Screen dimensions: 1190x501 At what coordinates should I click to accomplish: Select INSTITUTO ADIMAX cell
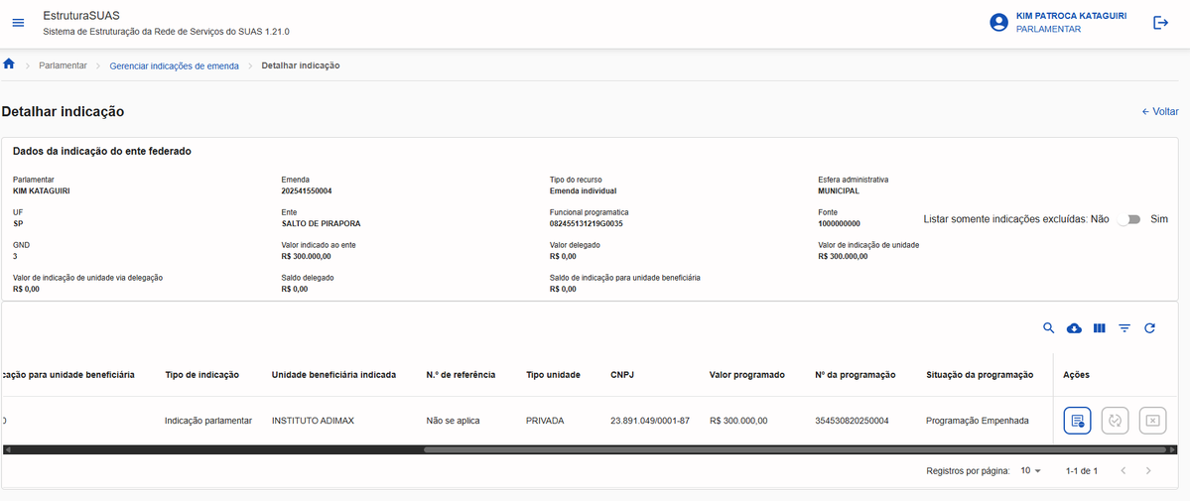pyautogui.click(x=313, y=421)
